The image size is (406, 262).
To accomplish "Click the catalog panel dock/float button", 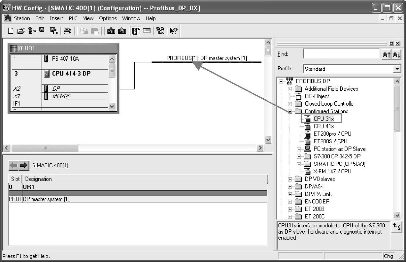I will click(392, 43).
